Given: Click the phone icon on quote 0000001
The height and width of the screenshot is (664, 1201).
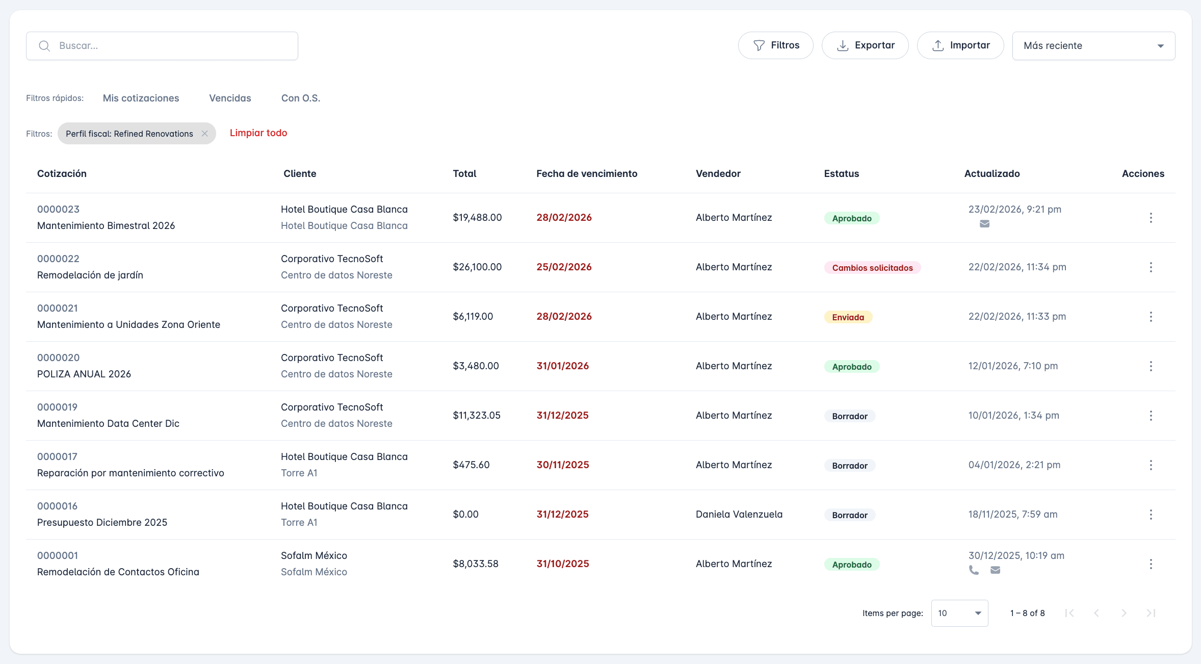Looking at the screenshot, I should pyautogui.click(x=974, y=570).
